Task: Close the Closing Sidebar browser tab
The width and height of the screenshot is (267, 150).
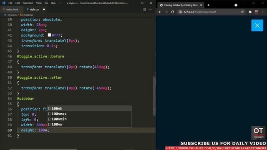Action: click(201, 5)
